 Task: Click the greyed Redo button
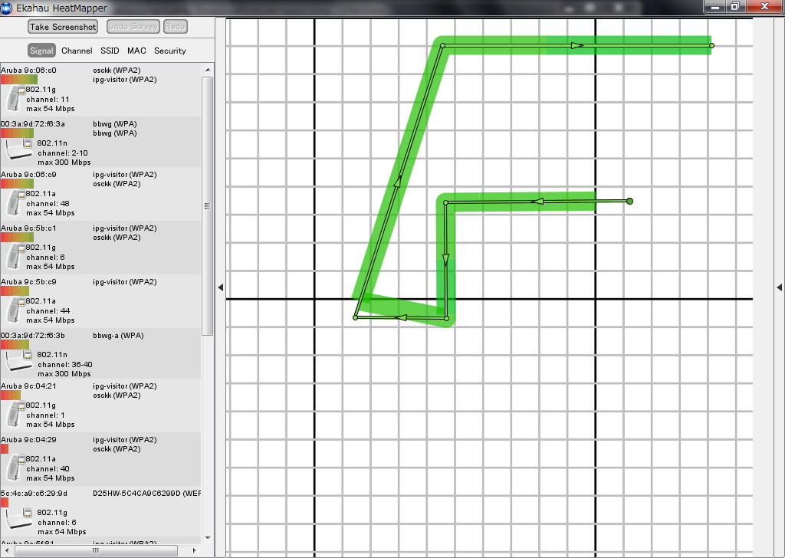pos(176,27)
